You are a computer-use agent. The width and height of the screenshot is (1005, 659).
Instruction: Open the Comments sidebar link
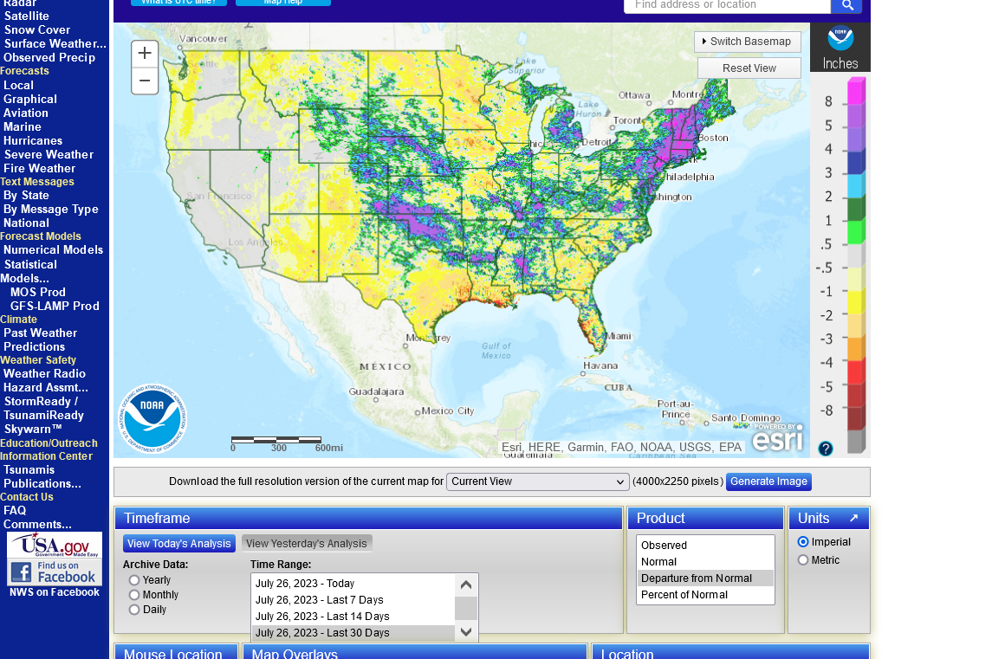pyautogui.click(x=37, y=525)
